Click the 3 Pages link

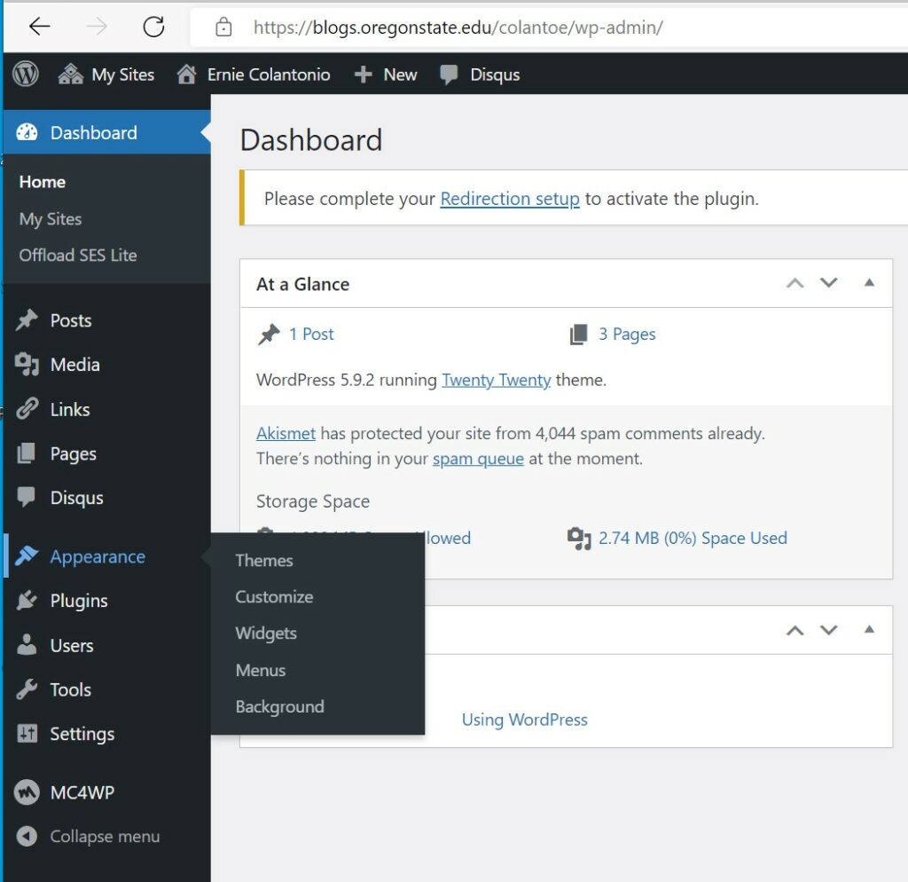click(627, 335)
